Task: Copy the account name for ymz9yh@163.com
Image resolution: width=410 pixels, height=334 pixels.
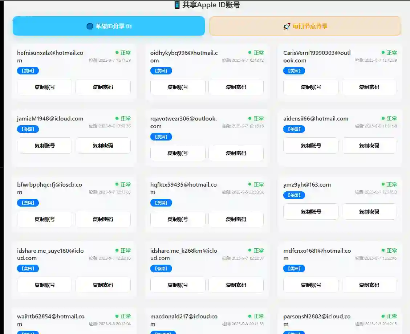Action: click(x=310, y=211)
